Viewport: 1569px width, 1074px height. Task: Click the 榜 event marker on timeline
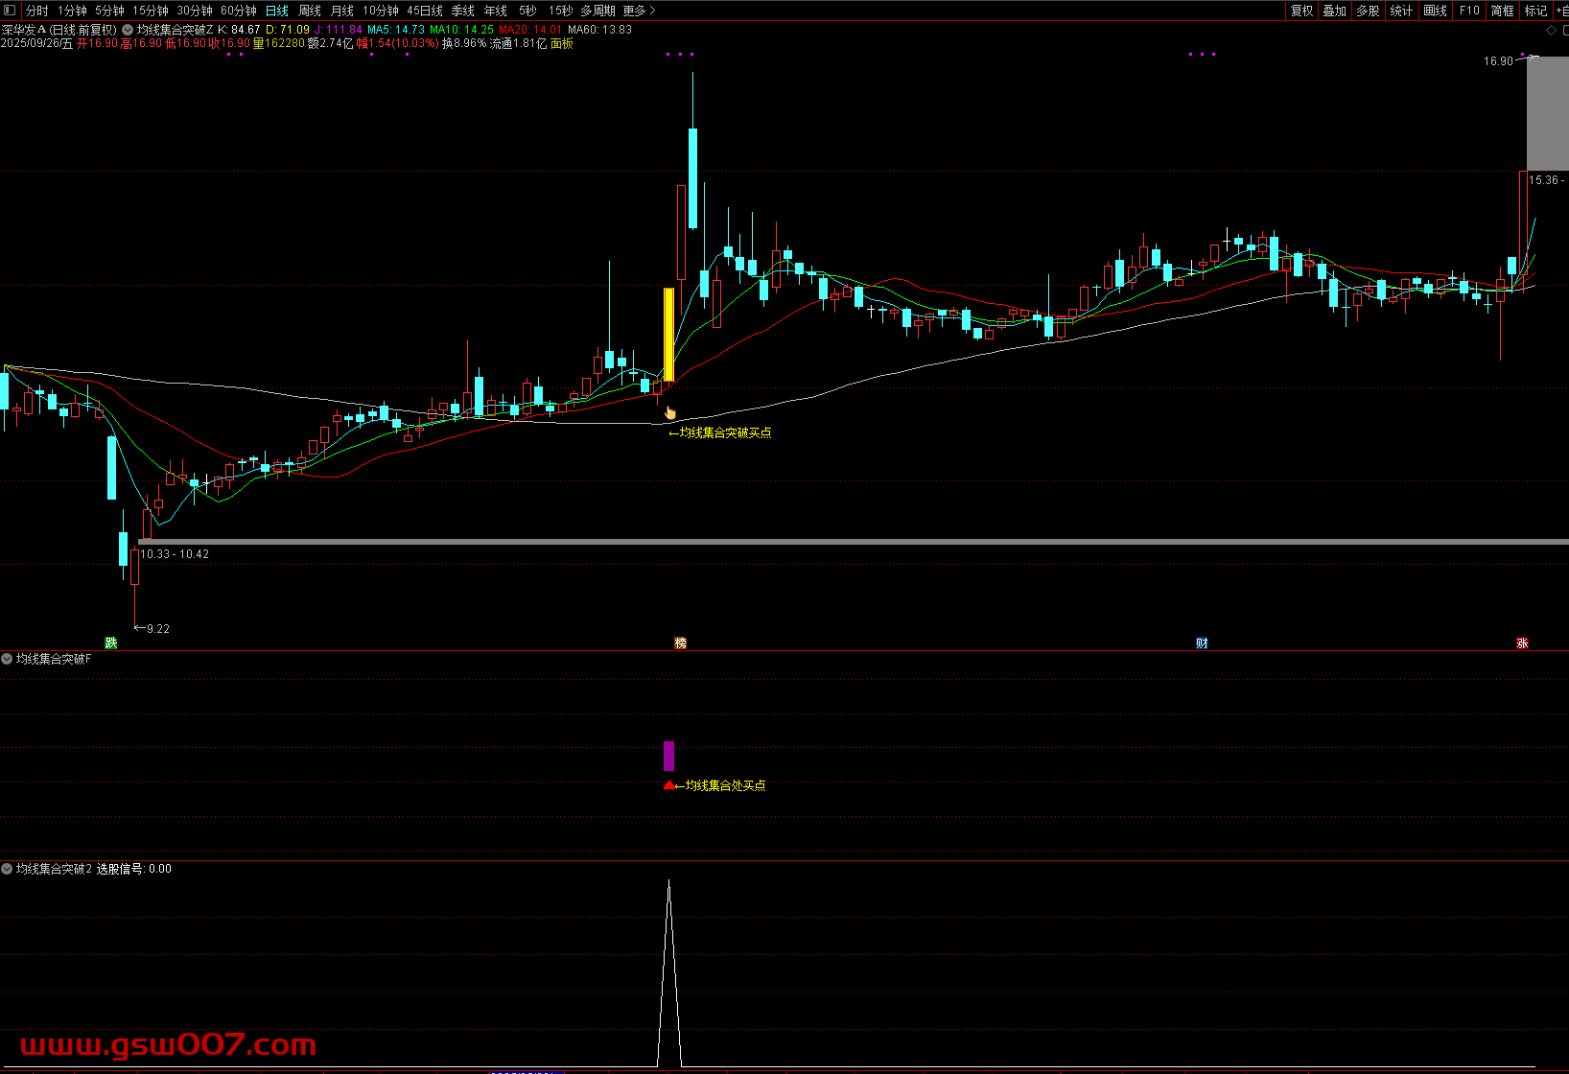pyautogui.click(x=681, y=642)
